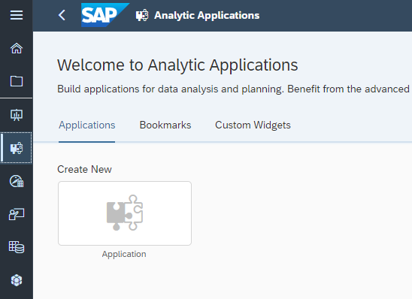Click Welcome to Analytic Applications heading
Image resolution: width=412 pixels, height=299 pixels.
click(x=177, y=65)
